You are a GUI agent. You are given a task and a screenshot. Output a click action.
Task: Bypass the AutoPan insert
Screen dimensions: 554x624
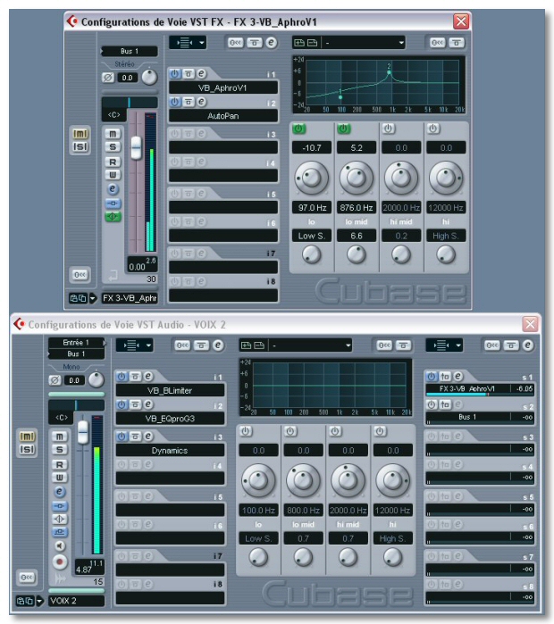(x=188, y=102)
